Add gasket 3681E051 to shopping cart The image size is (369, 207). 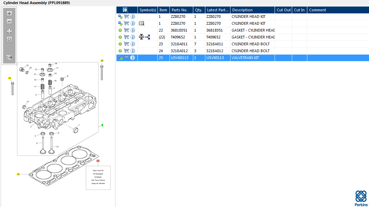pyautogui.click(x=126, y=30)
